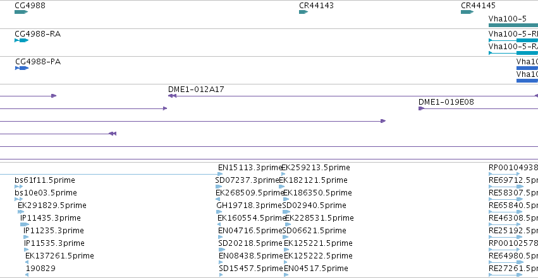The height and width of the screenshot is (278, 538).
Task: Select the DME1-012A17 clone label
Action: [196, 90]
